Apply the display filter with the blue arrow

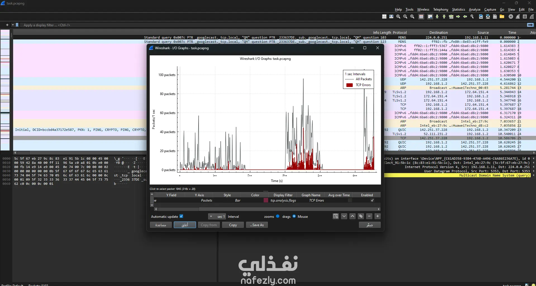(x=530, y=25)
